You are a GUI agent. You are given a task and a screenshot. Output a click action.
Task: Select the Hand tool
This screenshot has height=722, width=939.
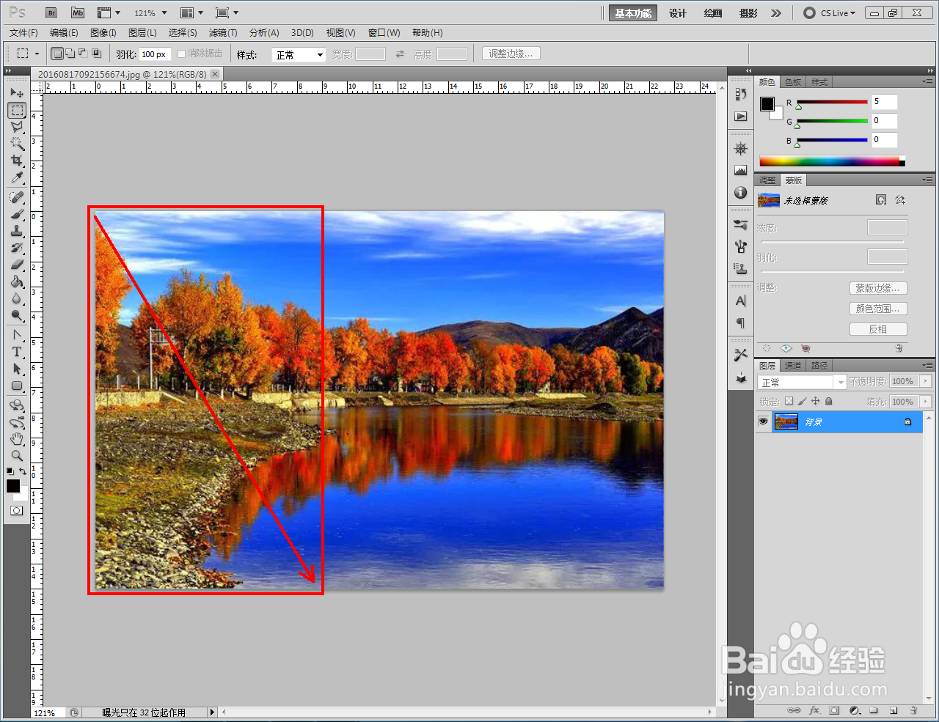click(17, 439)
